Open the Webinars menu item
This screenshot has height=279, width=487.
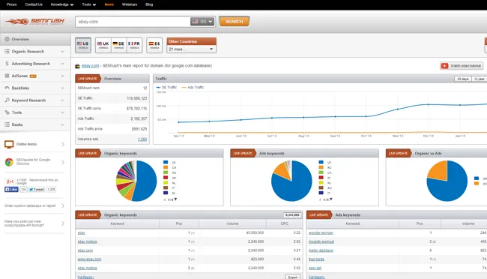(130, 4)
